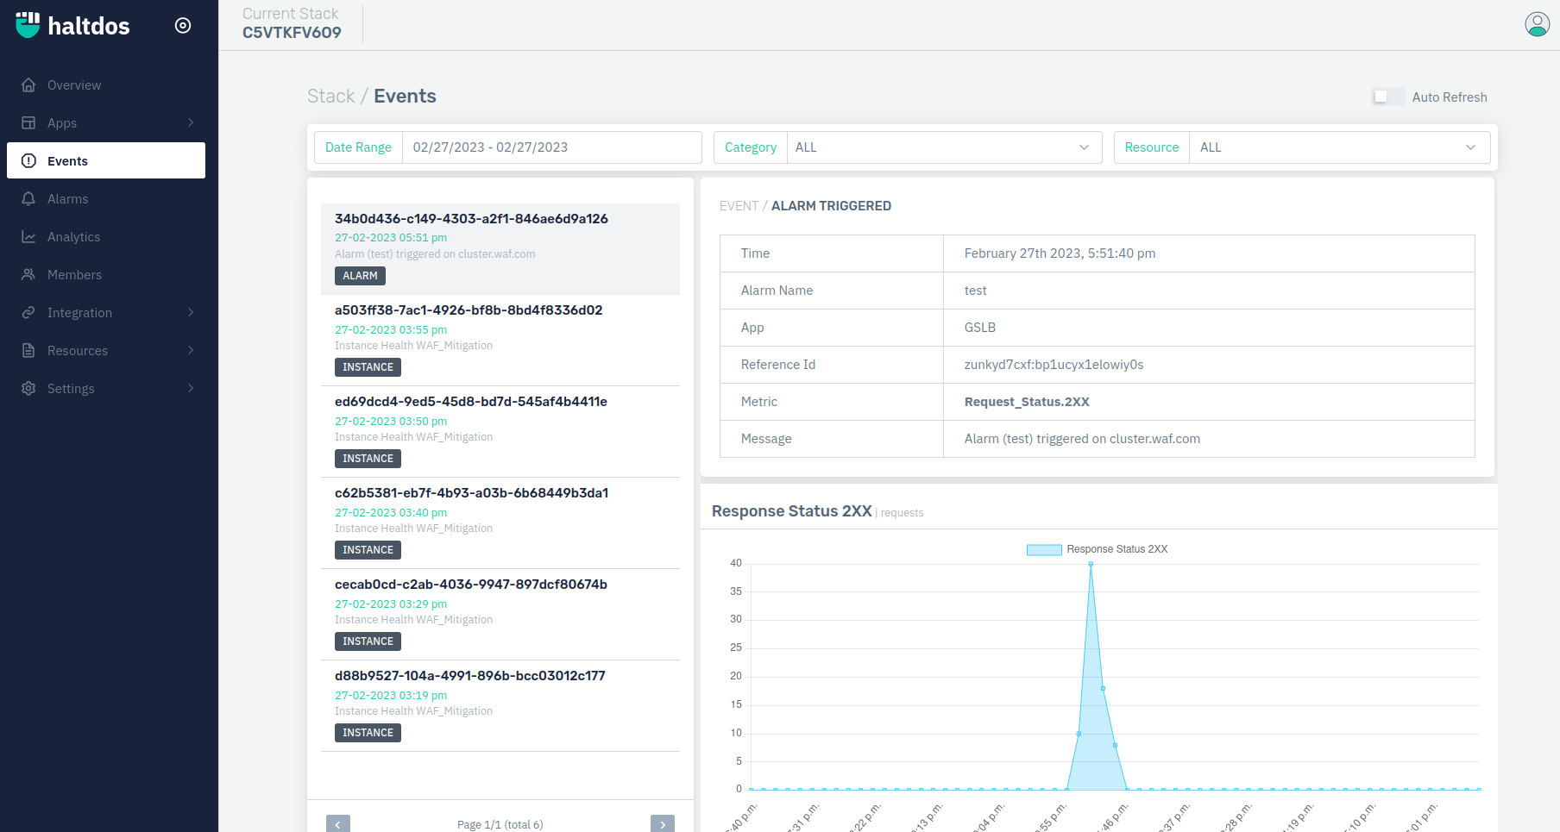Expand the Apps submenu chevron
This screenshot has height=832, width=1560.
[x=191, y=123]
